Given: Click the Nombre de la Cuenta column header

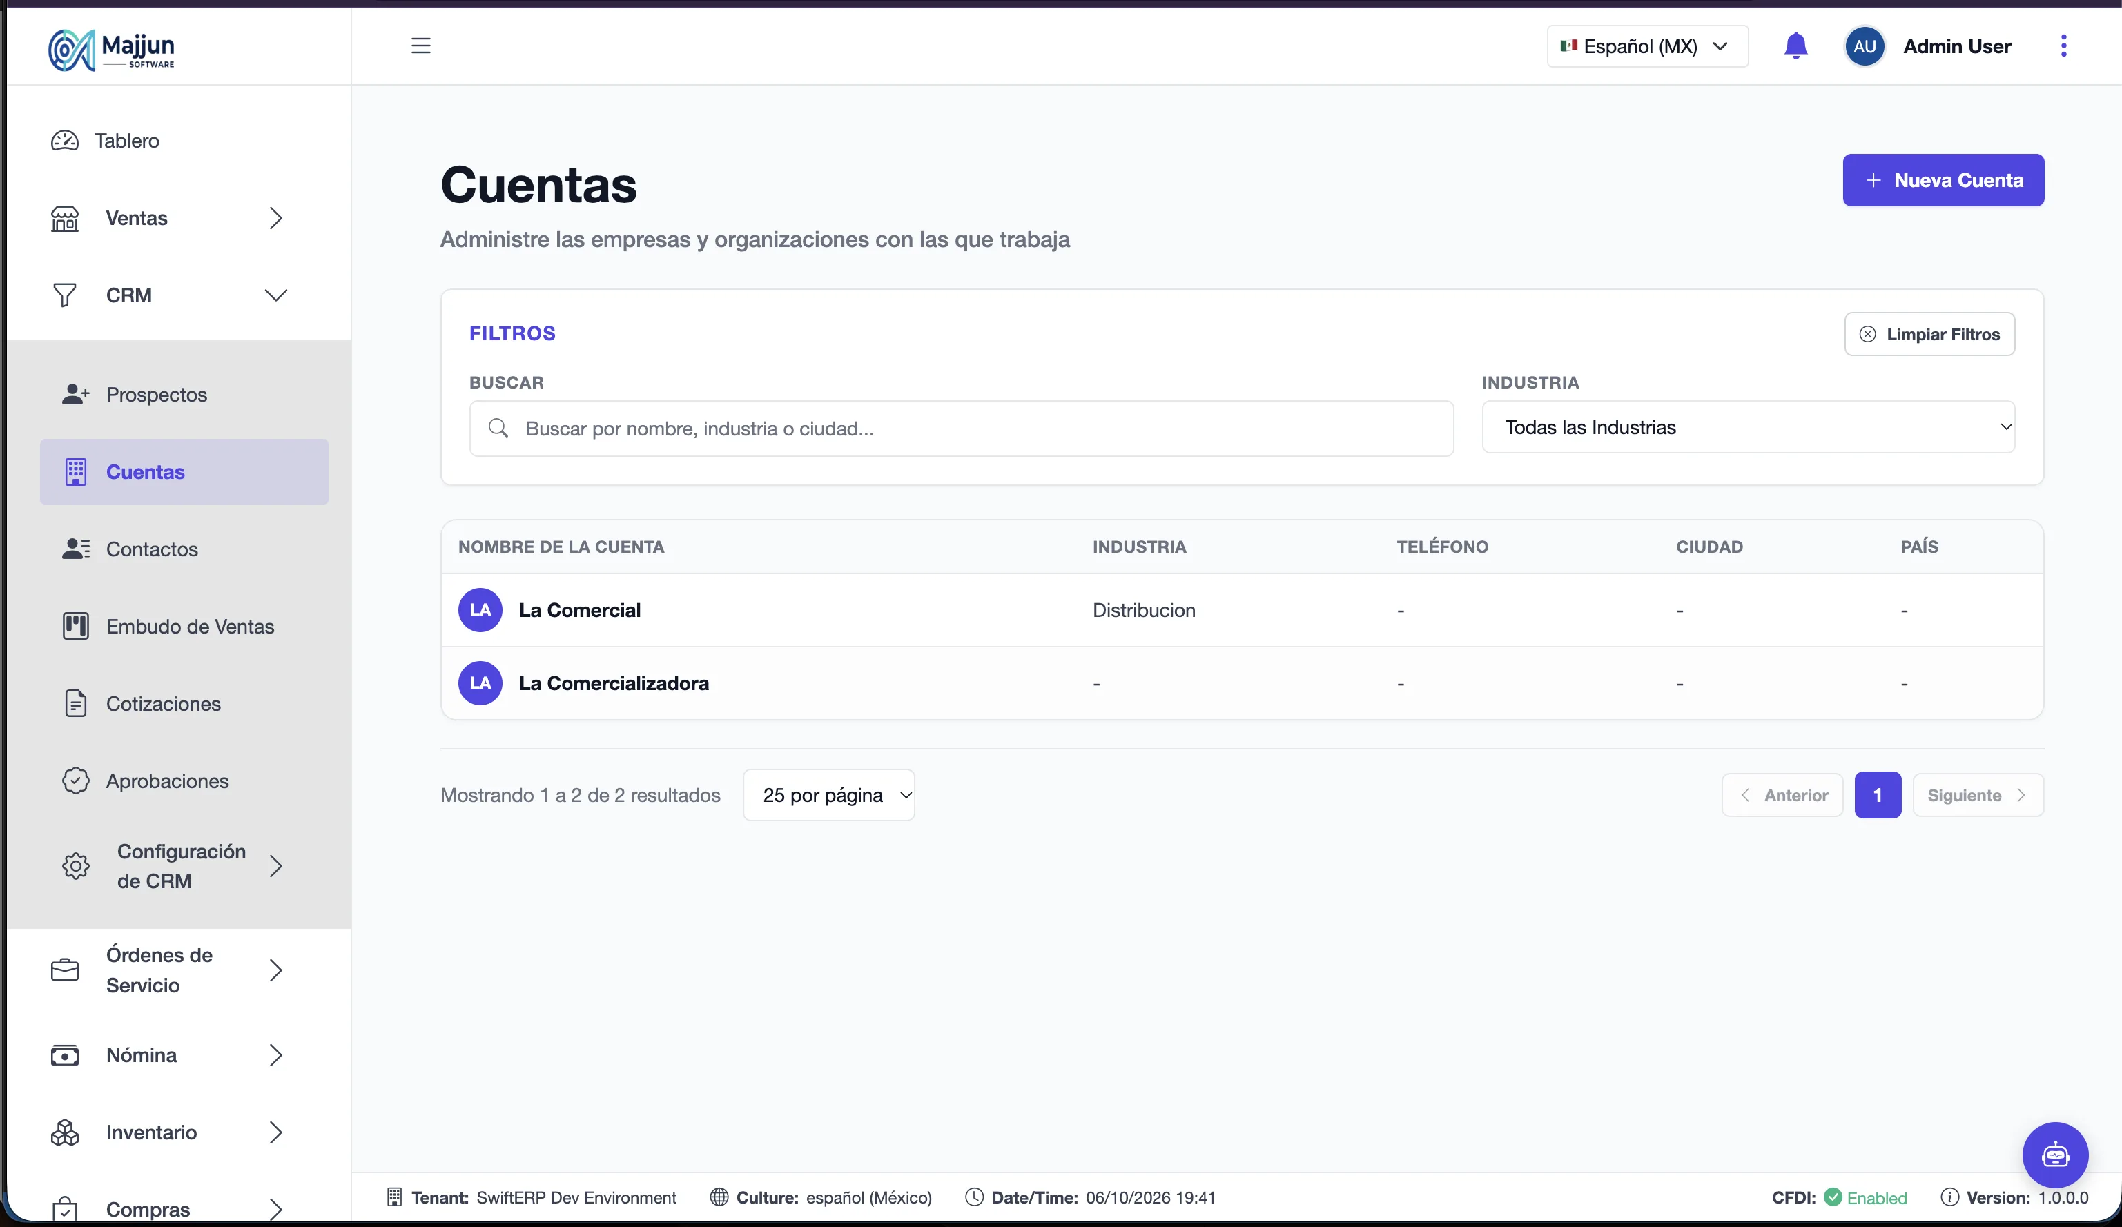Looking at the screenshot, I should pyautogui.click(x=561, y=547).
